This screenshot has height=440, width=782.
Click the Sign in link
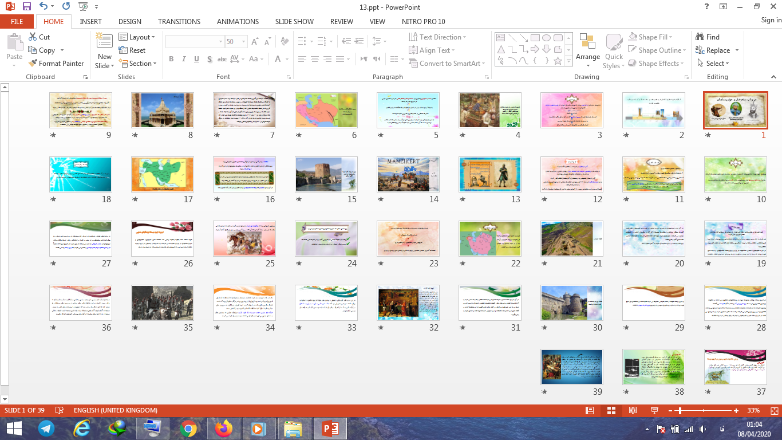pyautogui.click(x=771, y=21)
